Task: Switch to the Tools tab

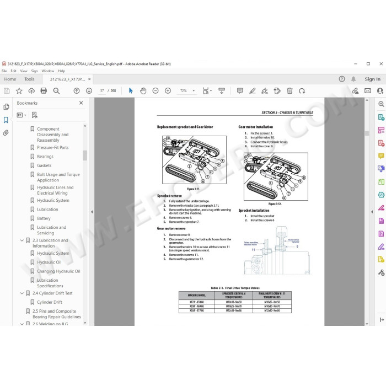Action: pyautogui.click(x=29, y=79)
